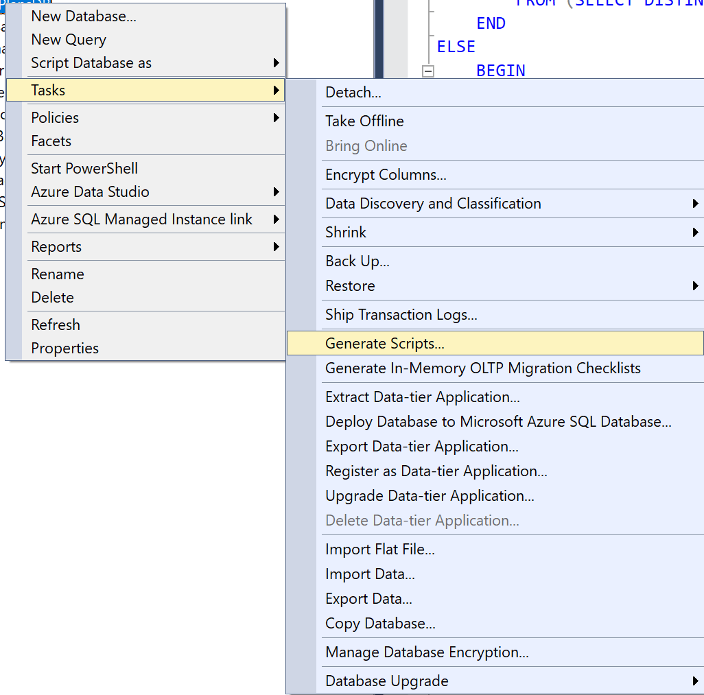The height and width of the screenshot is (695, 704).
Task: Select Extract Data-tier Application...
Action: pyautogui.click(x=495, y=397)
